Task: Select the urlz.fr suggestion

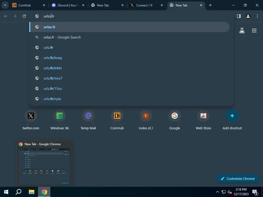Action: [129, 47]
